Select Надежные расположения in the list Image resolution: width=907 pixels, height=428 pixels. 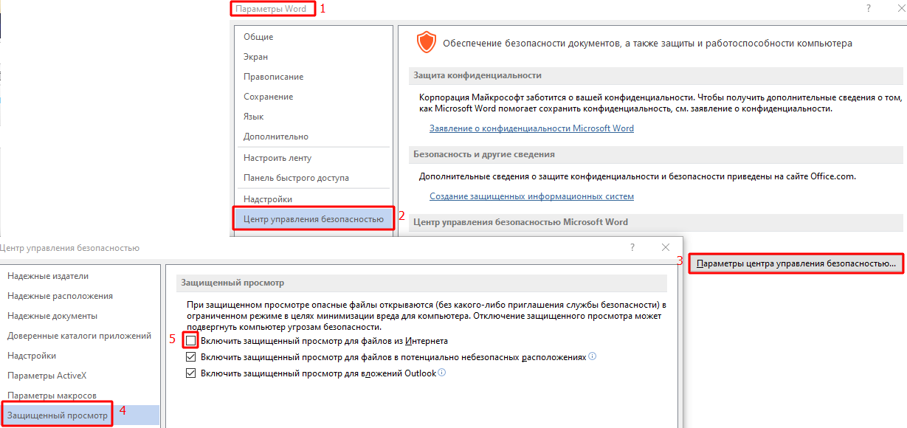pos(60,296)
